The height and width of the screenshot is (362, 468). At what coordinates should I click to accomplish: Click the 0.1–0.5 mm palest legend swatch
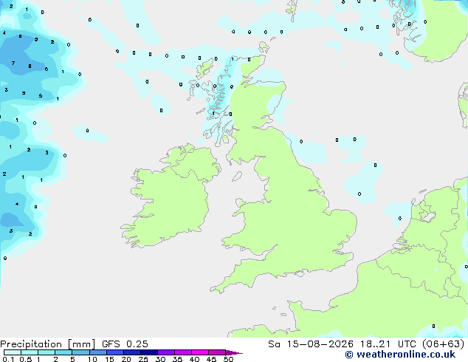coord(13,352)
